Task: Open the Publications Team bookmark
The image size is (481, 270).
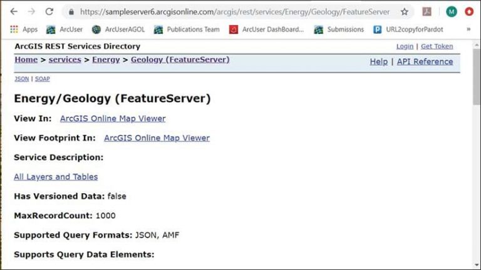Action: click(187, 29)
